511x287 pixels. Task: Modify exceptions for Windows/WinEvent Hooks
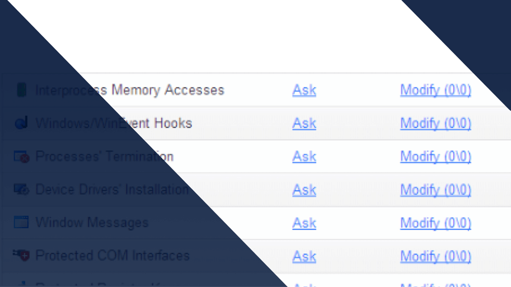tap(435, 123)
